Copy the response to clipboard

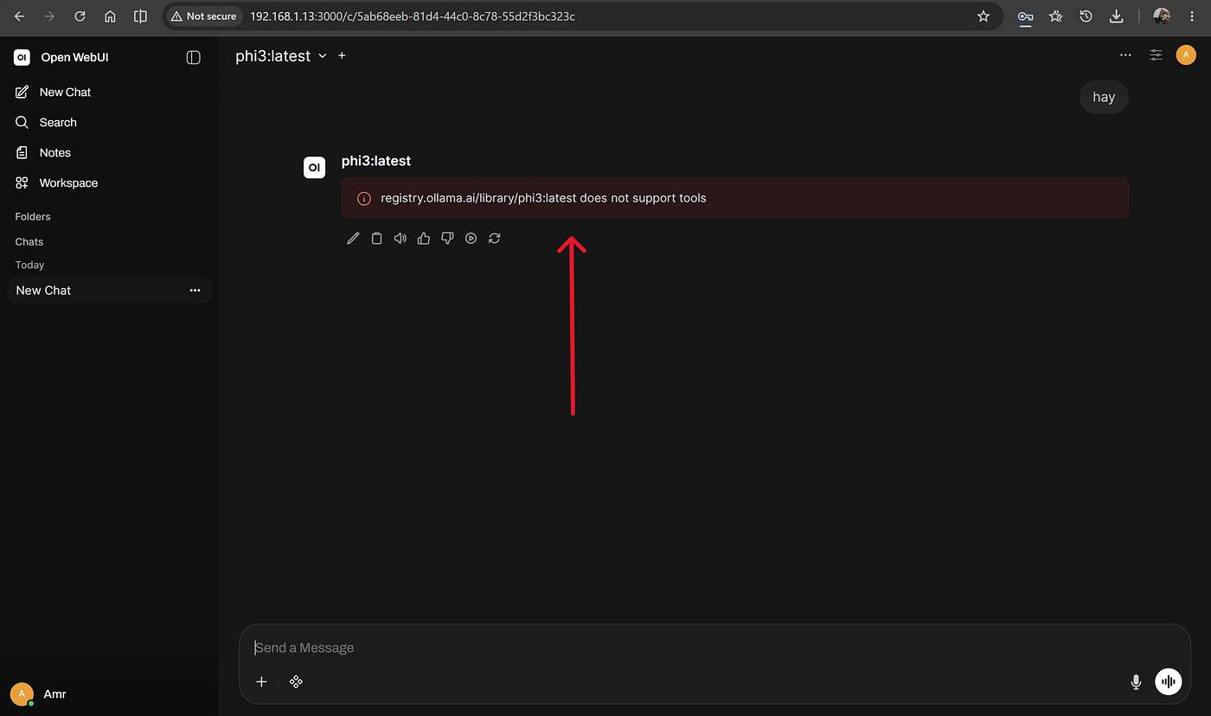376,239
